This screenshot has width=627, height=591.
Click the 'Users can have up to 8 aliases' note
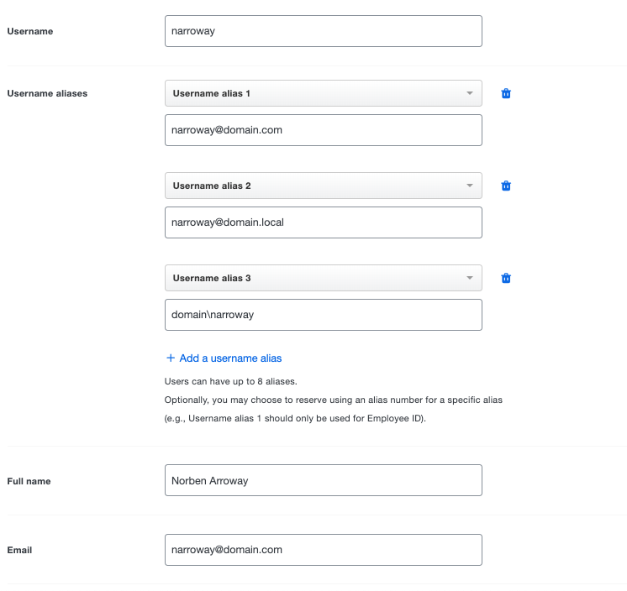(231, 382)
